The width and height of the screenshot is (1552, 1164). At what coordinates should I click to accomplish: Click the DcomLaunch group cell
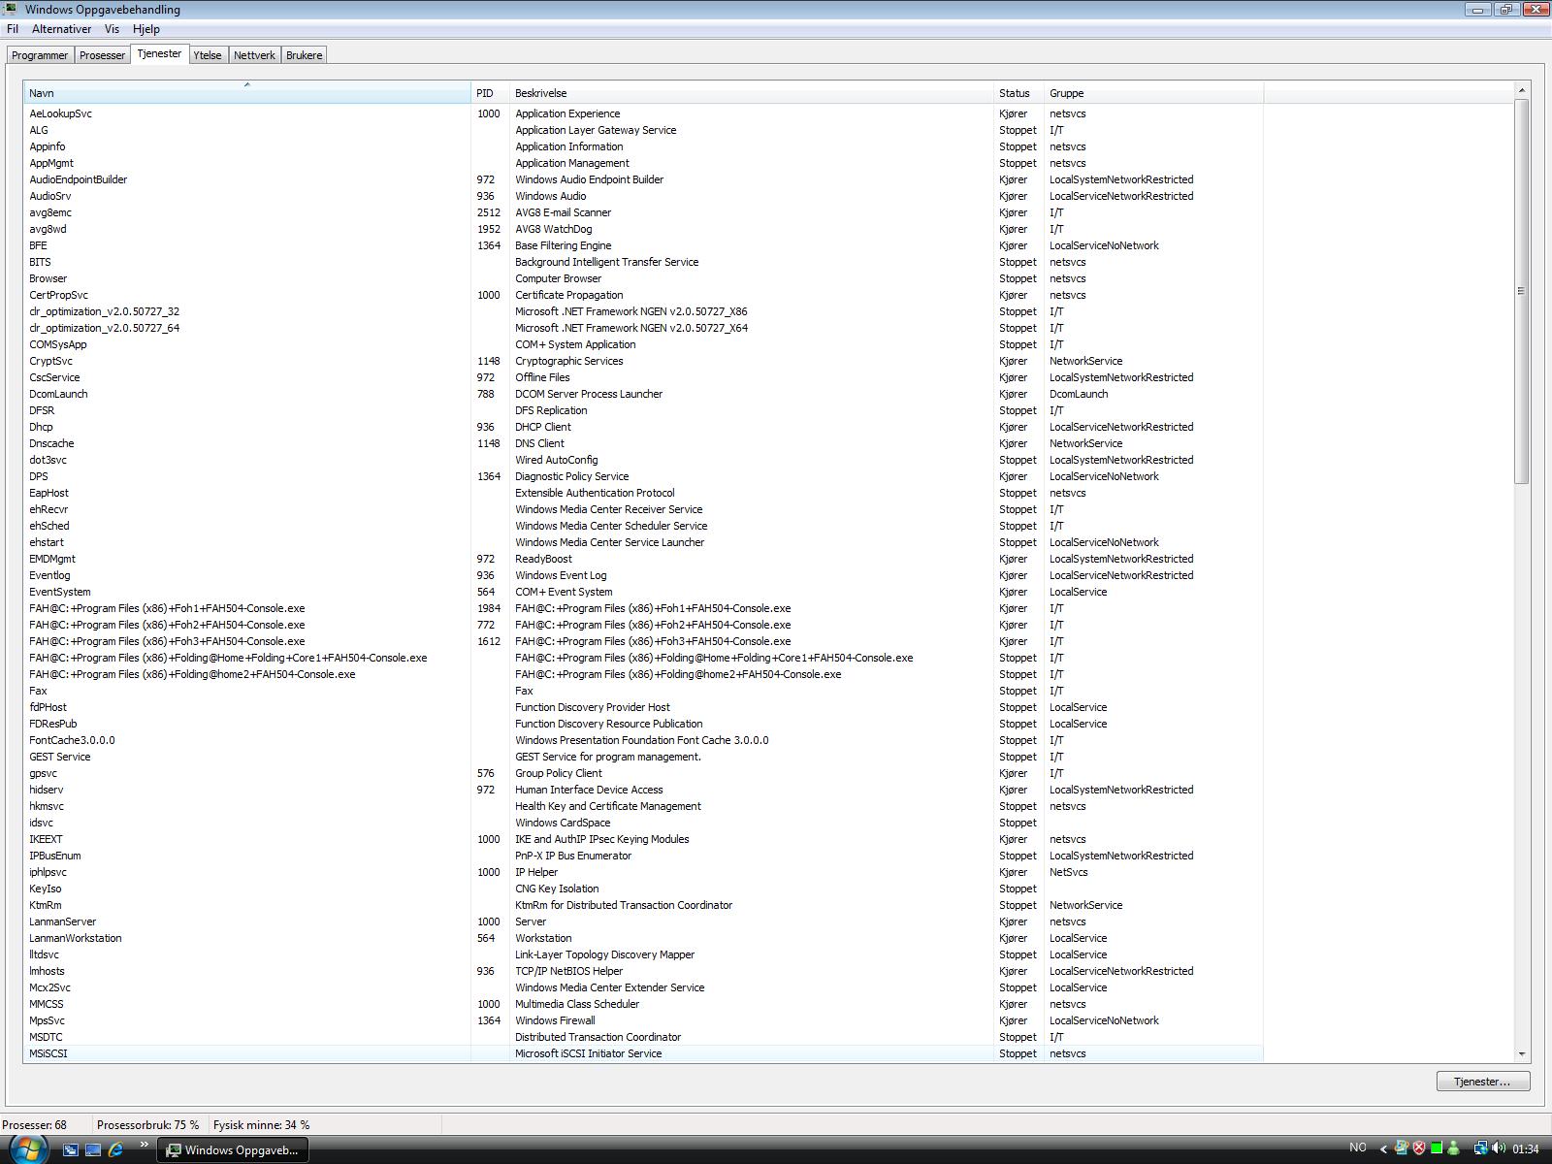1079,394
